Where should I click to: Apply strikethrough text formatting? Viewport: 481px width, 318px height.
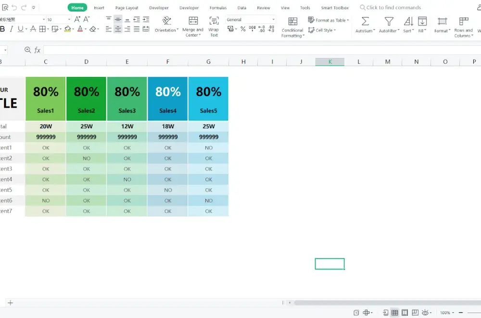tap(33, 29)
